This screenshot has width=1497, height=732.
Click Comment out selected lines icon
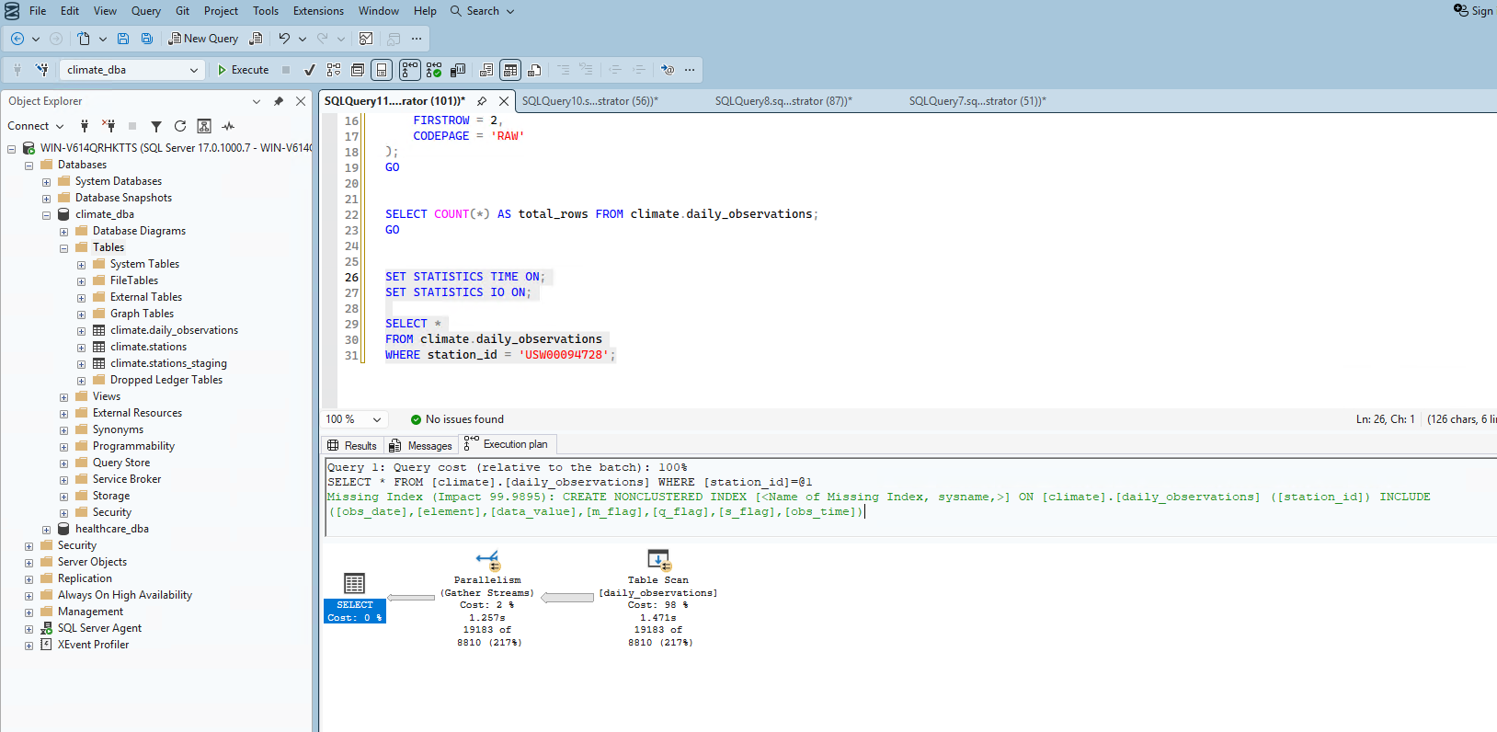click(563, 70)
